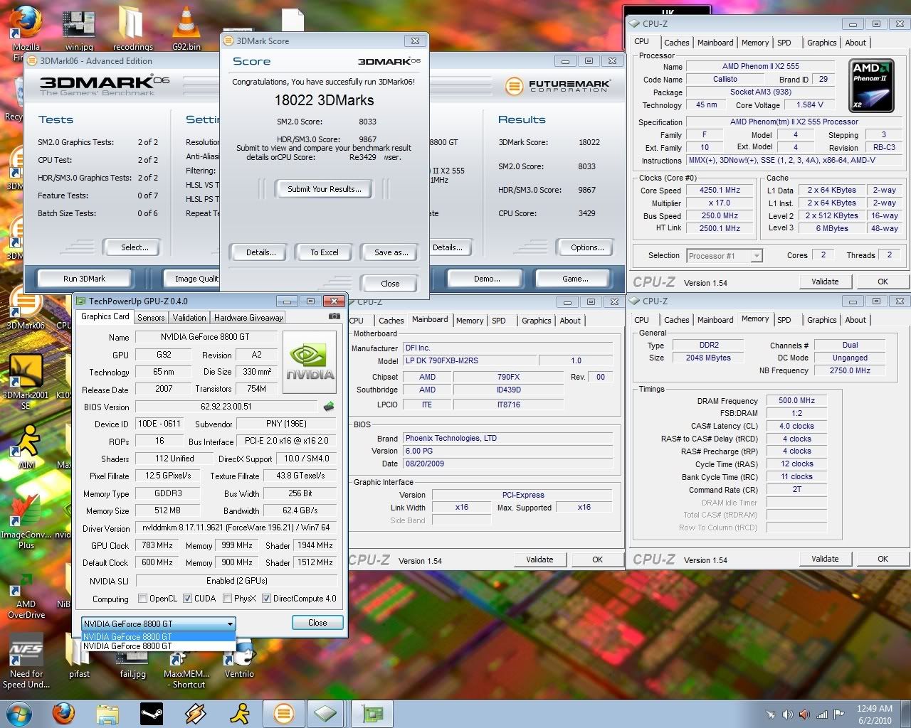Viewport: 911px width, 728px height.
Task: Click the BIOS Version field 62.92.23.00.51
Action: [x=226, y=407]
